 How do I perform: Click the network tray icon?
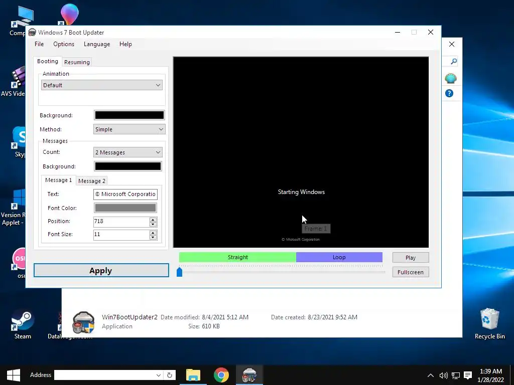456,375
